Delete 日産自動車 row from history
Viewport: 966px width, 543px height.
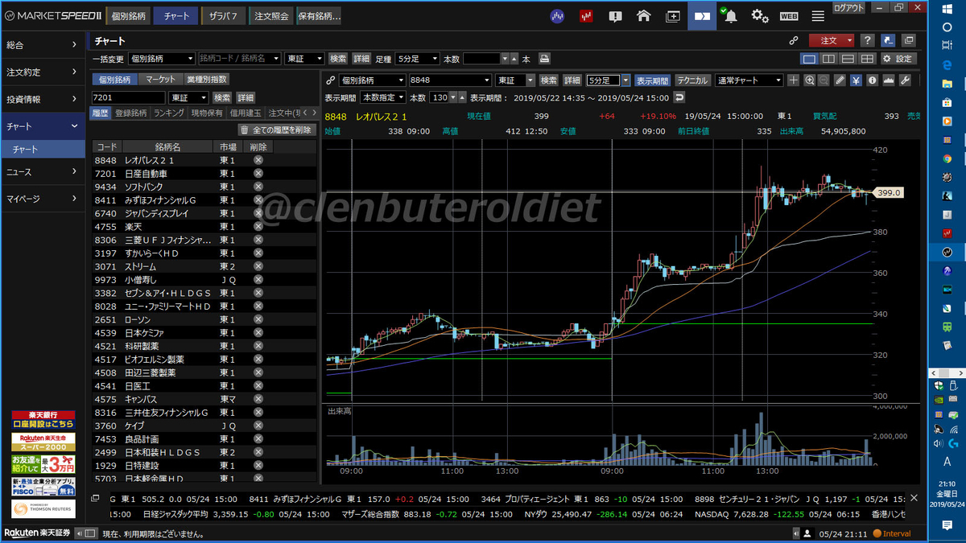258,174
